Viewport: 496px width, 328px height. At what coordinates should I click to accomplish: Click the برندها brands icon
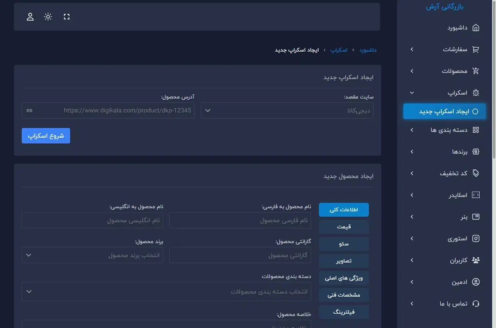tap(476, 152)
